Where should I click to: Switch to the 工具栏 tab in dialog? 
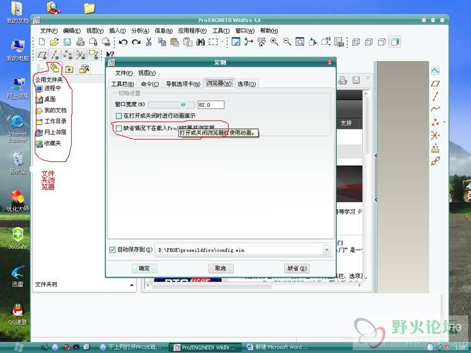(123, 83)
